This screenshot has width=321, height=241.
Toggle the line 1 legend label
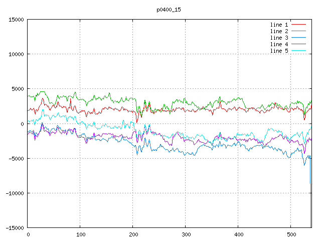[x=279, y=25]
